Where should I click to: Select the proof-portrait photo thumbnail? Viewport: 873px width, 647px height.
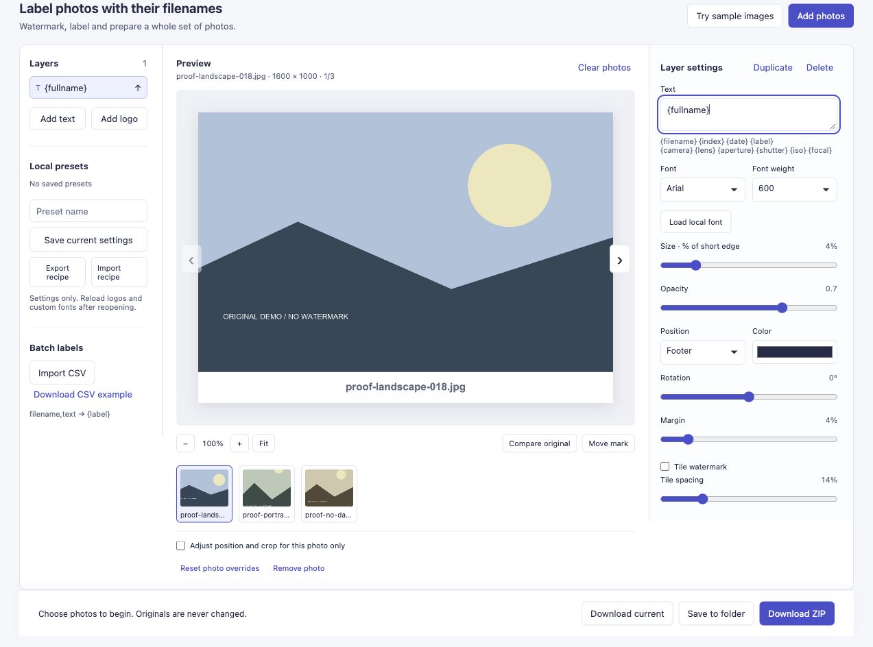click(x=267, y=494)
